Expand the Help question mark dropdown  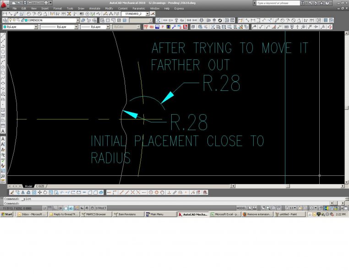click(x=331, y=3)
